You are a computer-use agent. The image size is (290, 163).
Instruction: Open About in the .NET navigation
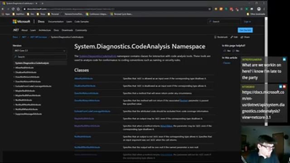tap(24, 30)
